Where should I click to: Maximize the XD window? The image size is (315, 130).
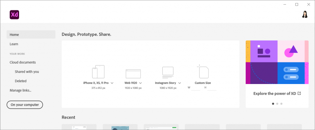(x=297, y=4)
